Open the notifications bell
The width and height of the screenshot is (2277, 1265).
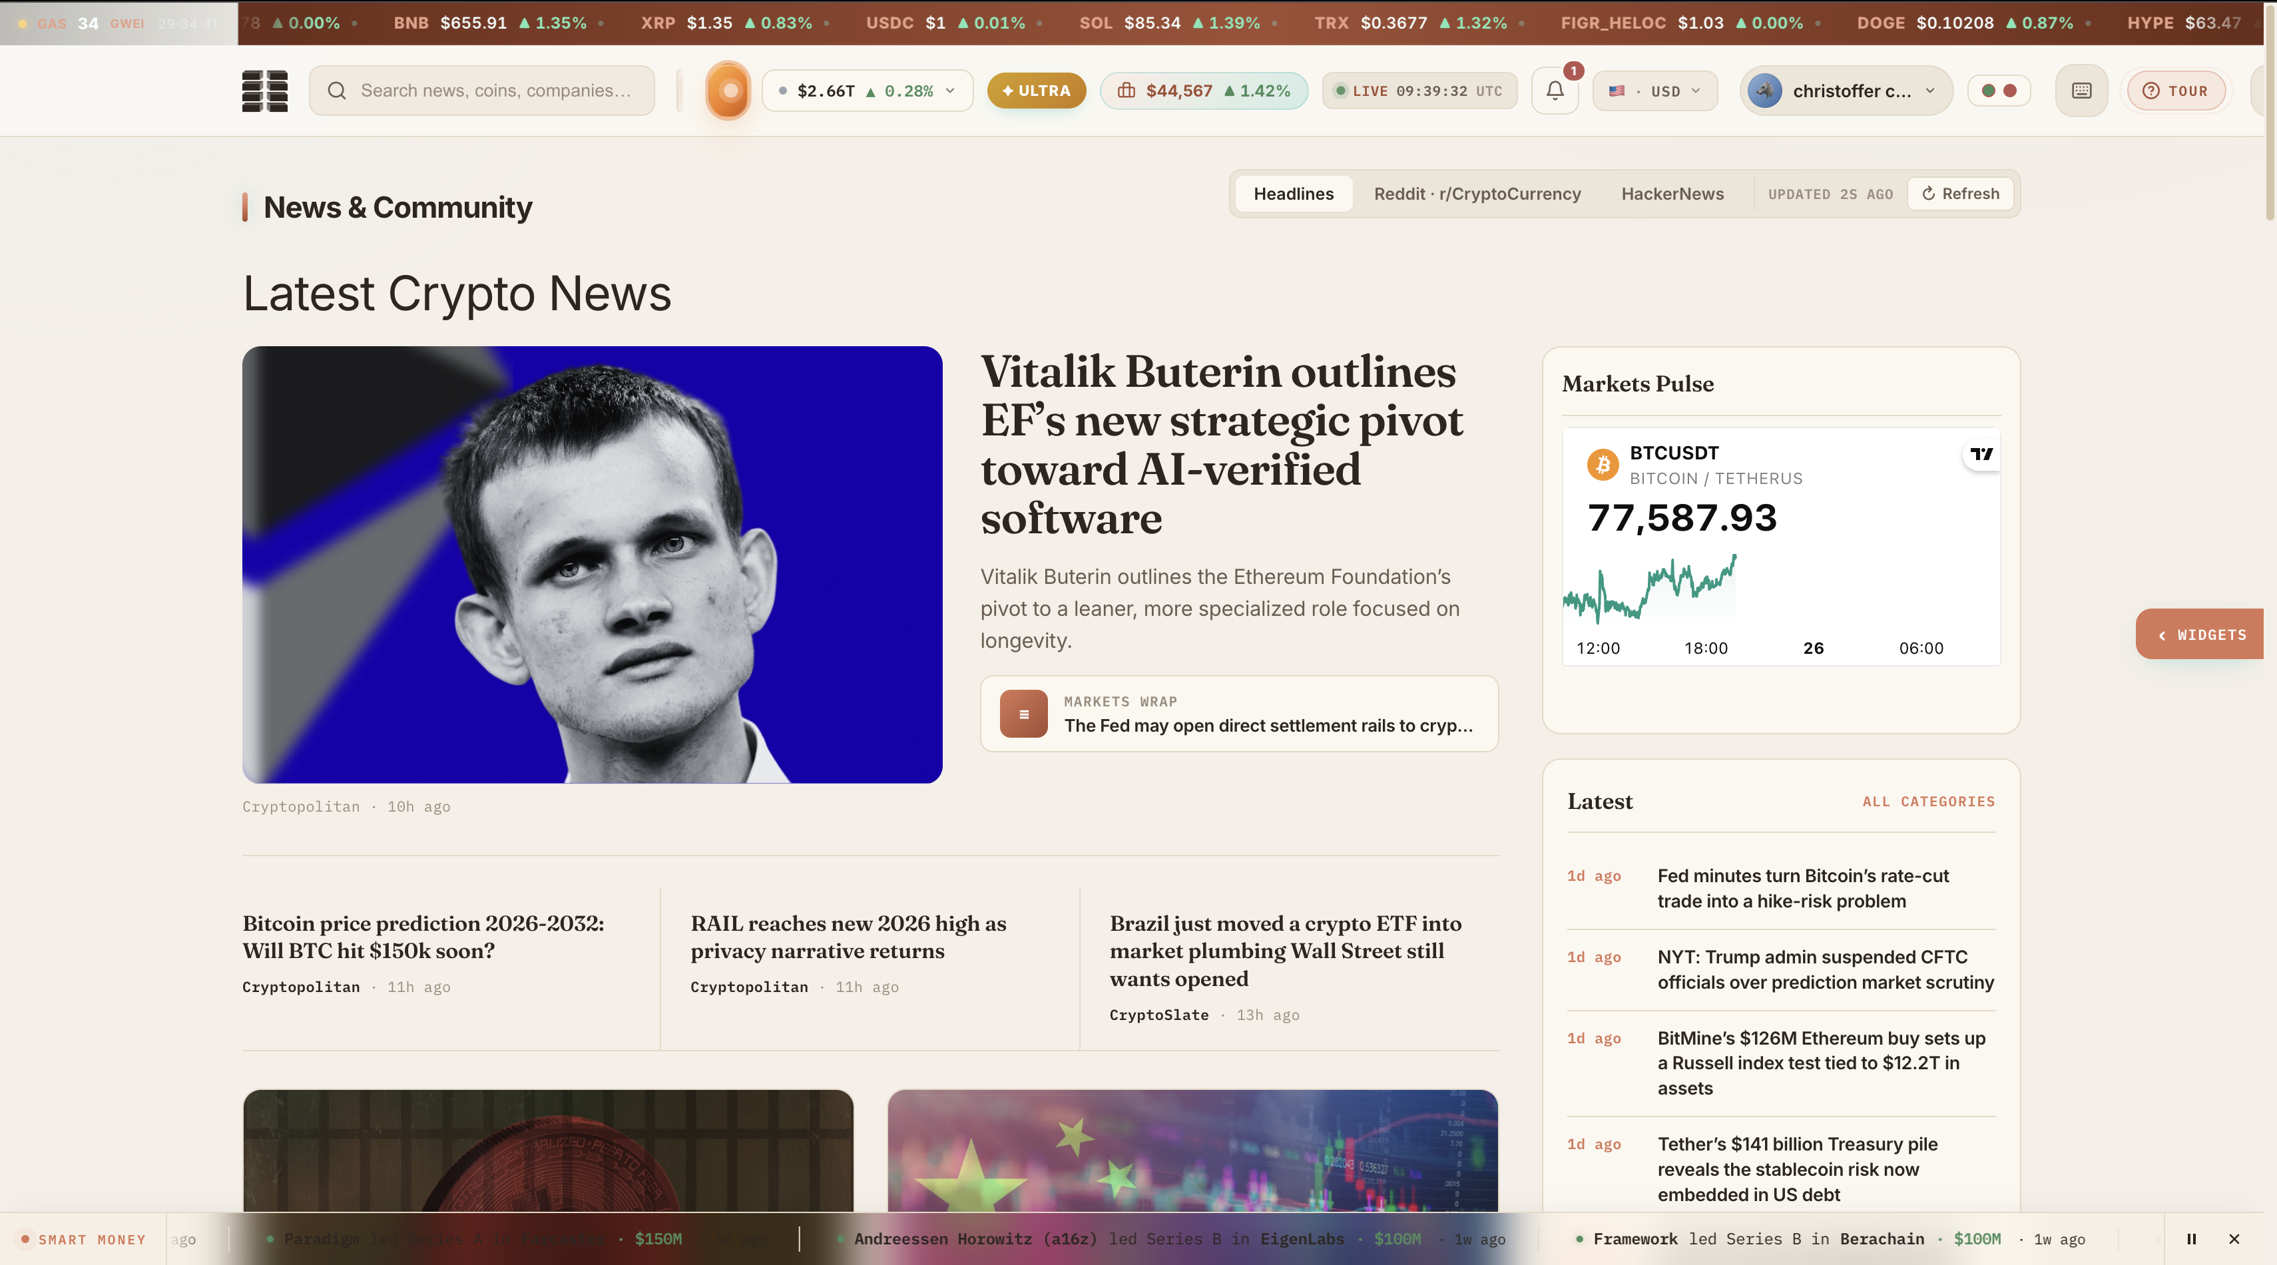(1555, 91)
